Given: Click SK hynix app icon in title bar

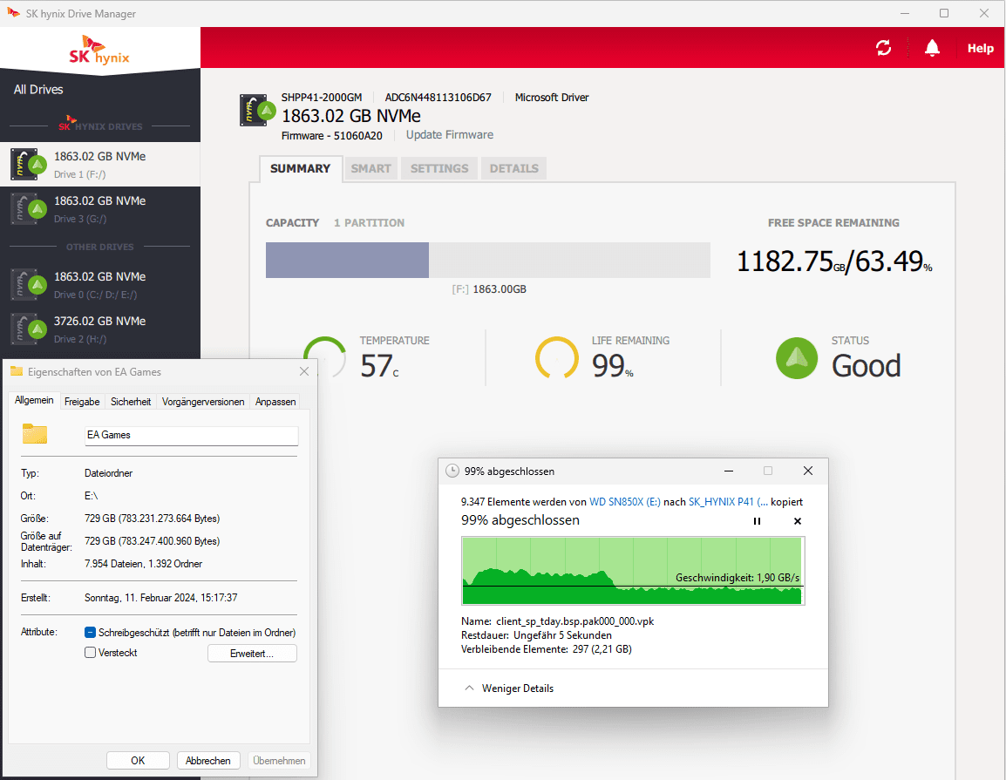Looking at the screenshot, I should coord(13,13).
